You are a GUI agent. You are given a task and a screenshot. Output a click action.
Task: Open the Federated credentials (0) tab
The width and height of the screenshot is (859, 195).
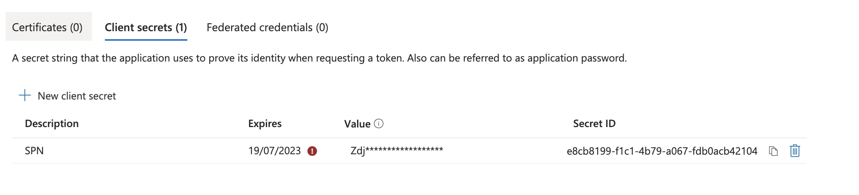[x=267, y=27]
